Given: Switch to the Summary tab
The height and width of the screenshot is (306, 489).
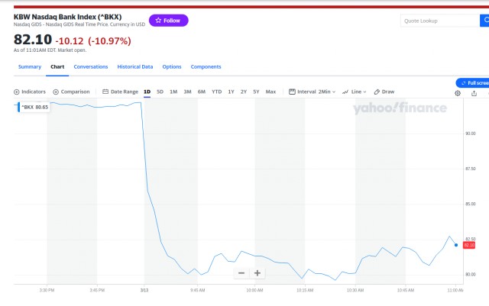Looking at the screenshot, I should pyautogui.click(x=30, y=66).
